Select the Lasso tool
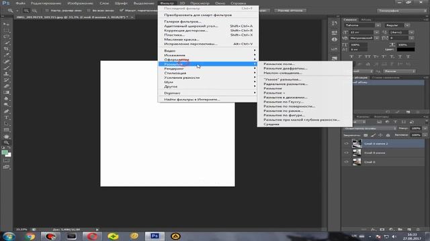 [6, 37]
